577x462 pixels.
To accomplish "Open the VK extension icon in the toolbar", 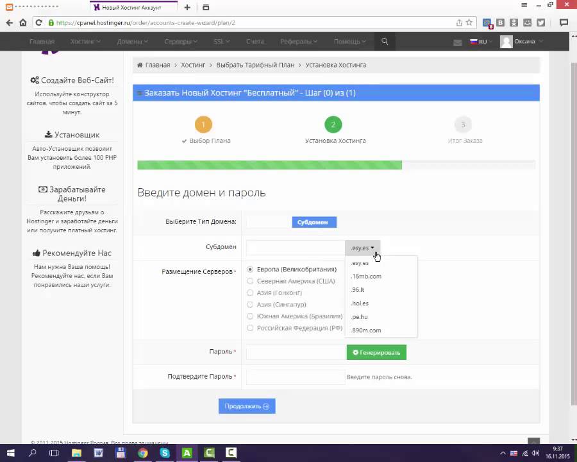I will 501,22.
